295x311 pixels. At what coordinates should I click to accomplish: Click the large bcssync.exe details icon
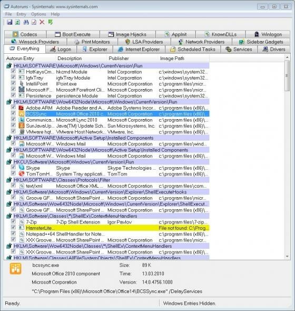click(15, 269)
